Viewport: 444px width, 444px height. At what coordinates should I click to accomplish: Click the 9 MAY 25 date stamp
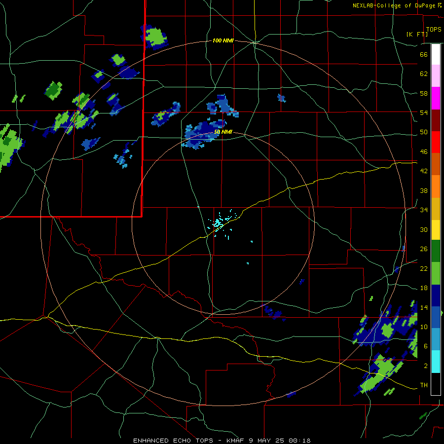point(267,441)
